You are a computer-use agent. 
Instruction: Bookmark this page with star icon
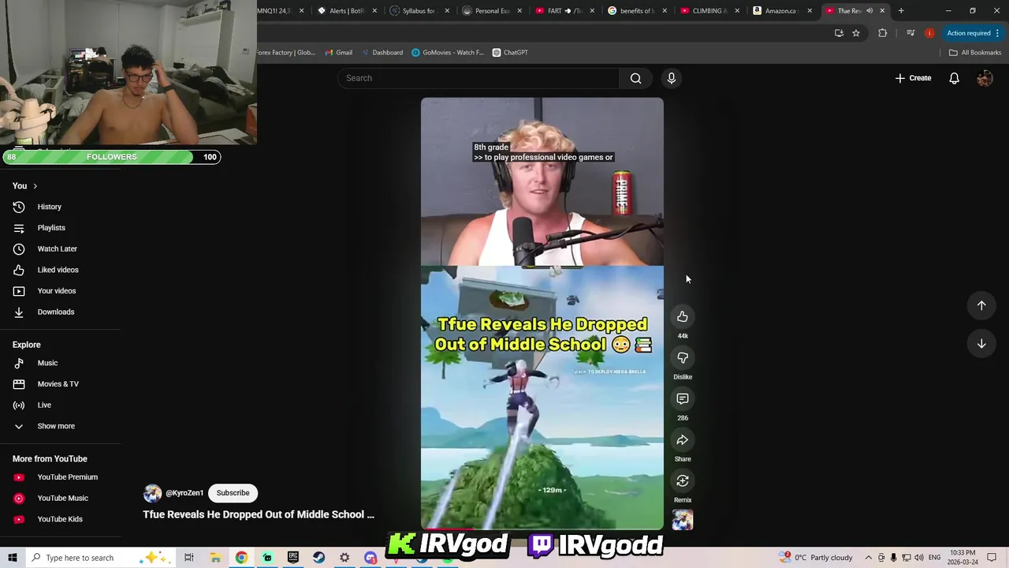click(x=856, y=33)
